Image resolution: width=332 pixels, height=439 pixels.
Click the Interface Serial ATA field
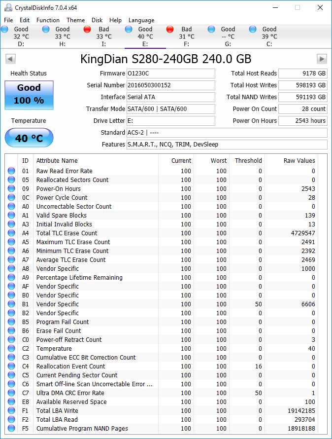pos(171,97)
